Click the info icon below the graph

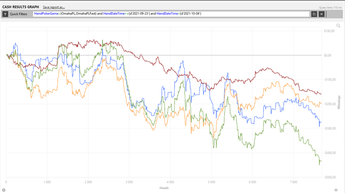[336, 190]
